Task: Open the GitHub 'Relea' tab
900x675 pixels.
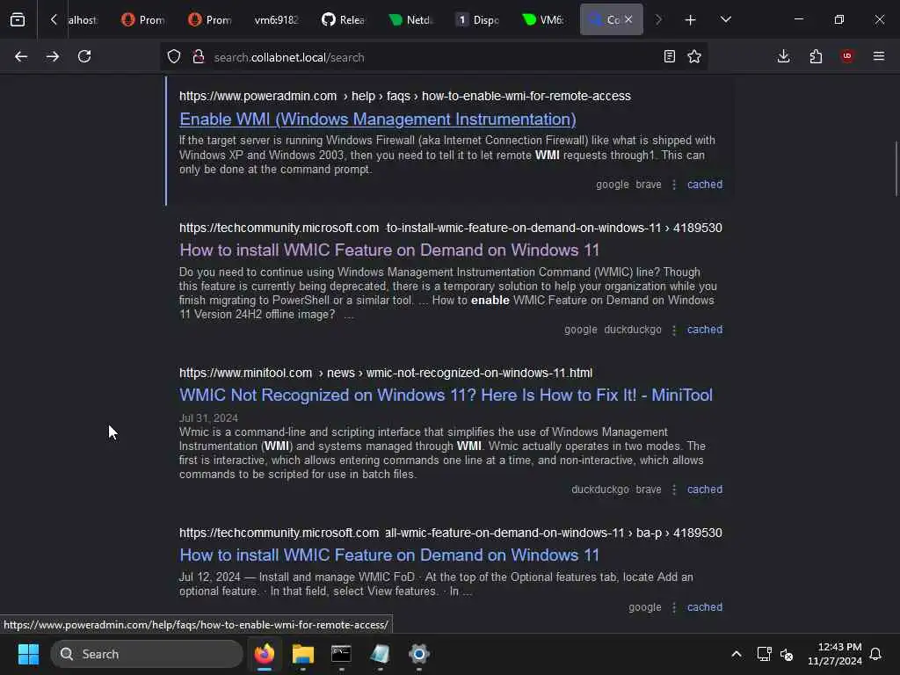Action: point(344,20)
